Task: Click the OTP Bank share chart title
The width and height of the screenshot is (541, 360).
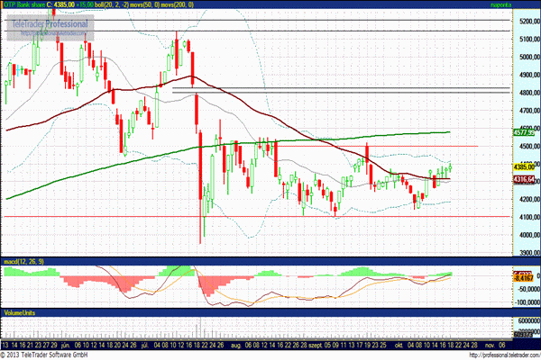Action: coord(26,5)
